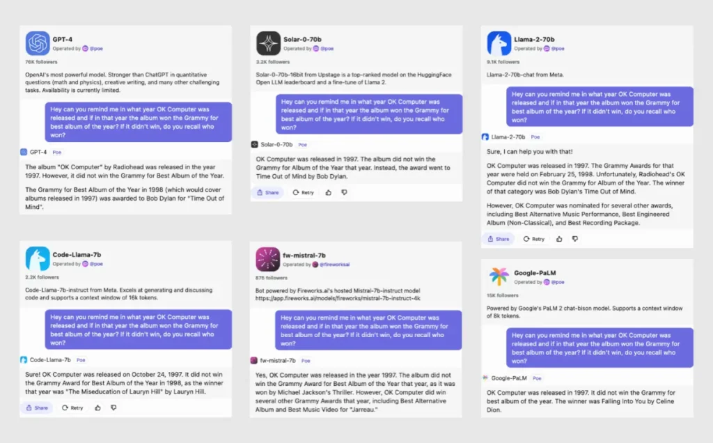Image resolution: width=713 pixels, height=443 pixels.
Task: Click Retry under Code-Llama-7b answer
Action: point(72,408)
